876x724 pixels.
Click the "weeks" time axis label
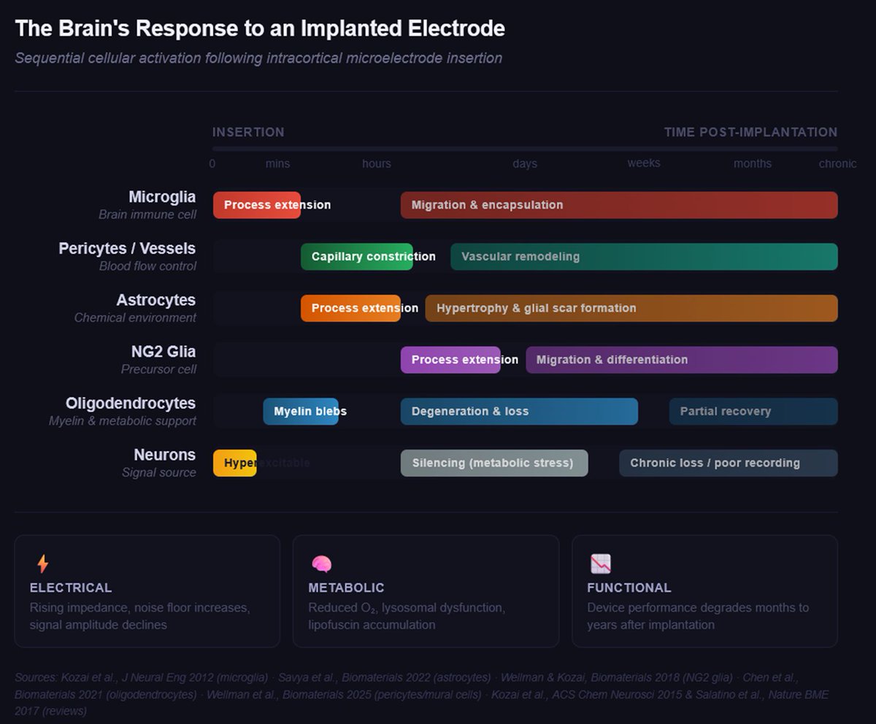643,163
